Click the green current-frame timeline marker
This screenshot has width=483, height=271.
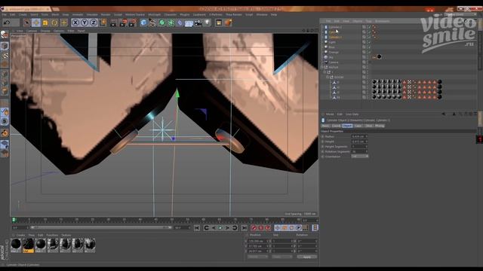pos(14,220)
